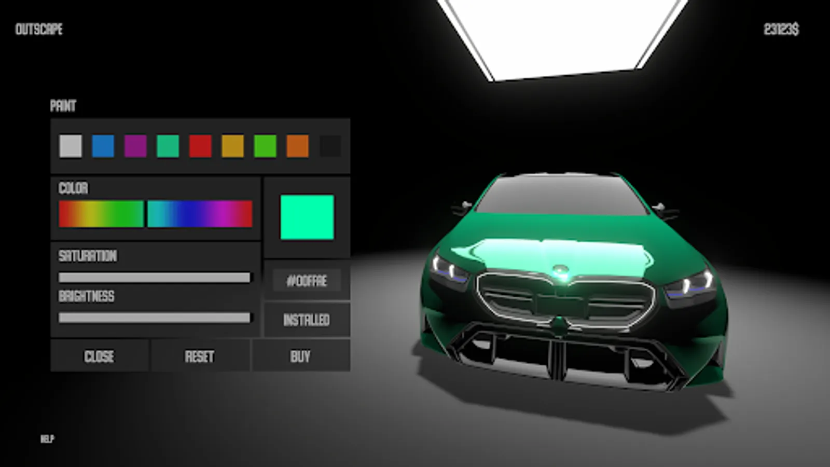This screenshot has height=467, width=830.
Task: Select the blue paint swatch
Action: click(102, 146)
